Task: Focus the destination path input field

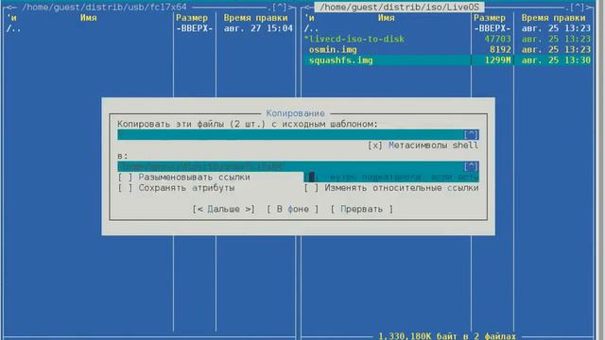Action: click(x=290, y=166)
